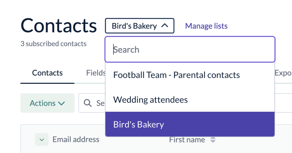
Task: Focus the list Search field in dropdown
Action: click(190, 50)
